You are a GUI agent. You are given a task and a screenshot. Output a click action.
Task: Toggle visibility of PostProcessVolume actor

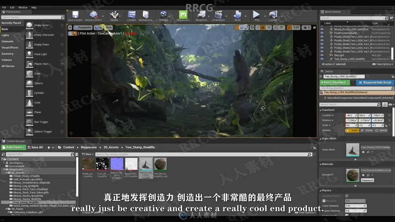click(322, 33)
